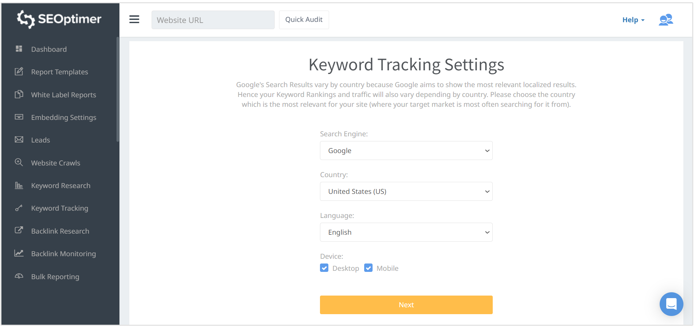Click the Backlink Monitoring graph icon
This screenshot has height=328, width=694.
pyautogui.click(x=19, y=253)
